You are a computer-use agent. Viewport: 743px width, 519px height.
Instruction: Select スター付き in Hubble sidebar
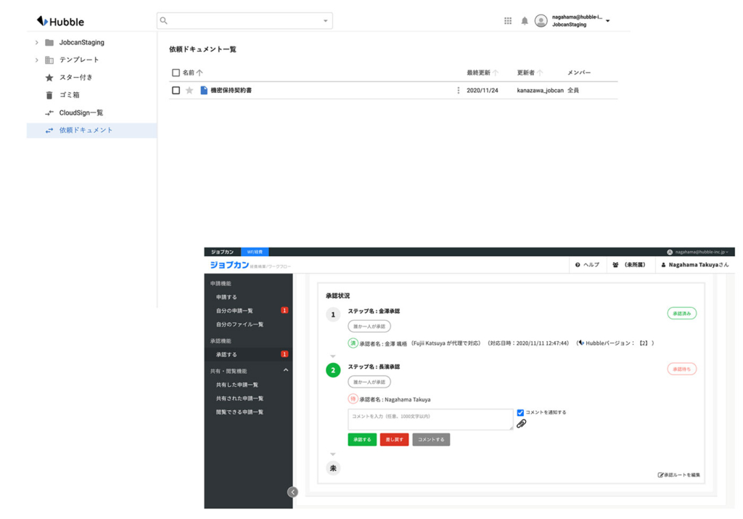(75, 78)
